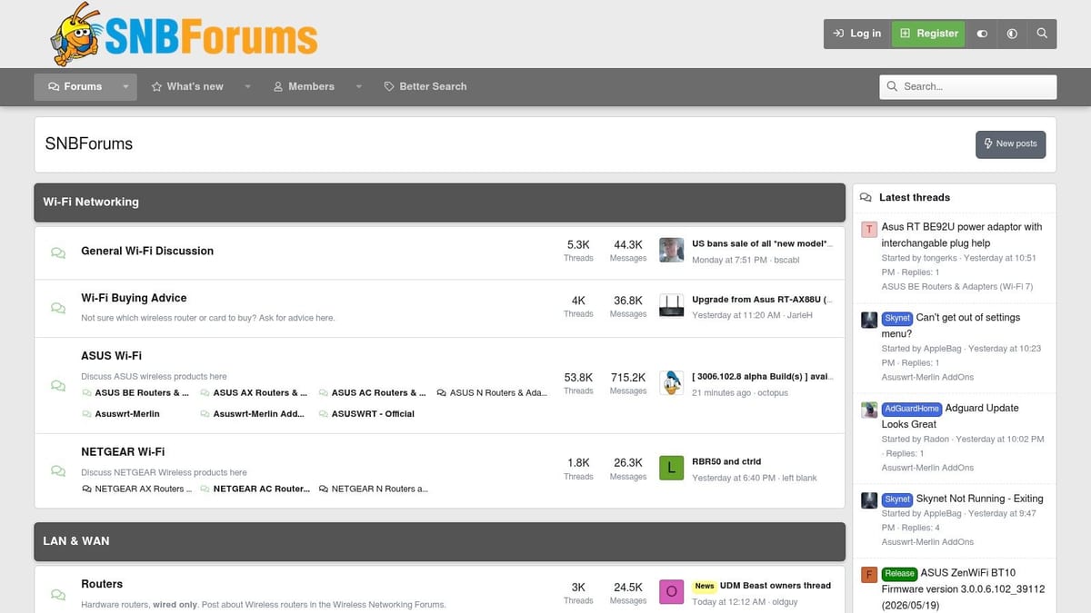Open General Wi-Fi Discussion forum

pyautogui.click(x=147, y=251)
